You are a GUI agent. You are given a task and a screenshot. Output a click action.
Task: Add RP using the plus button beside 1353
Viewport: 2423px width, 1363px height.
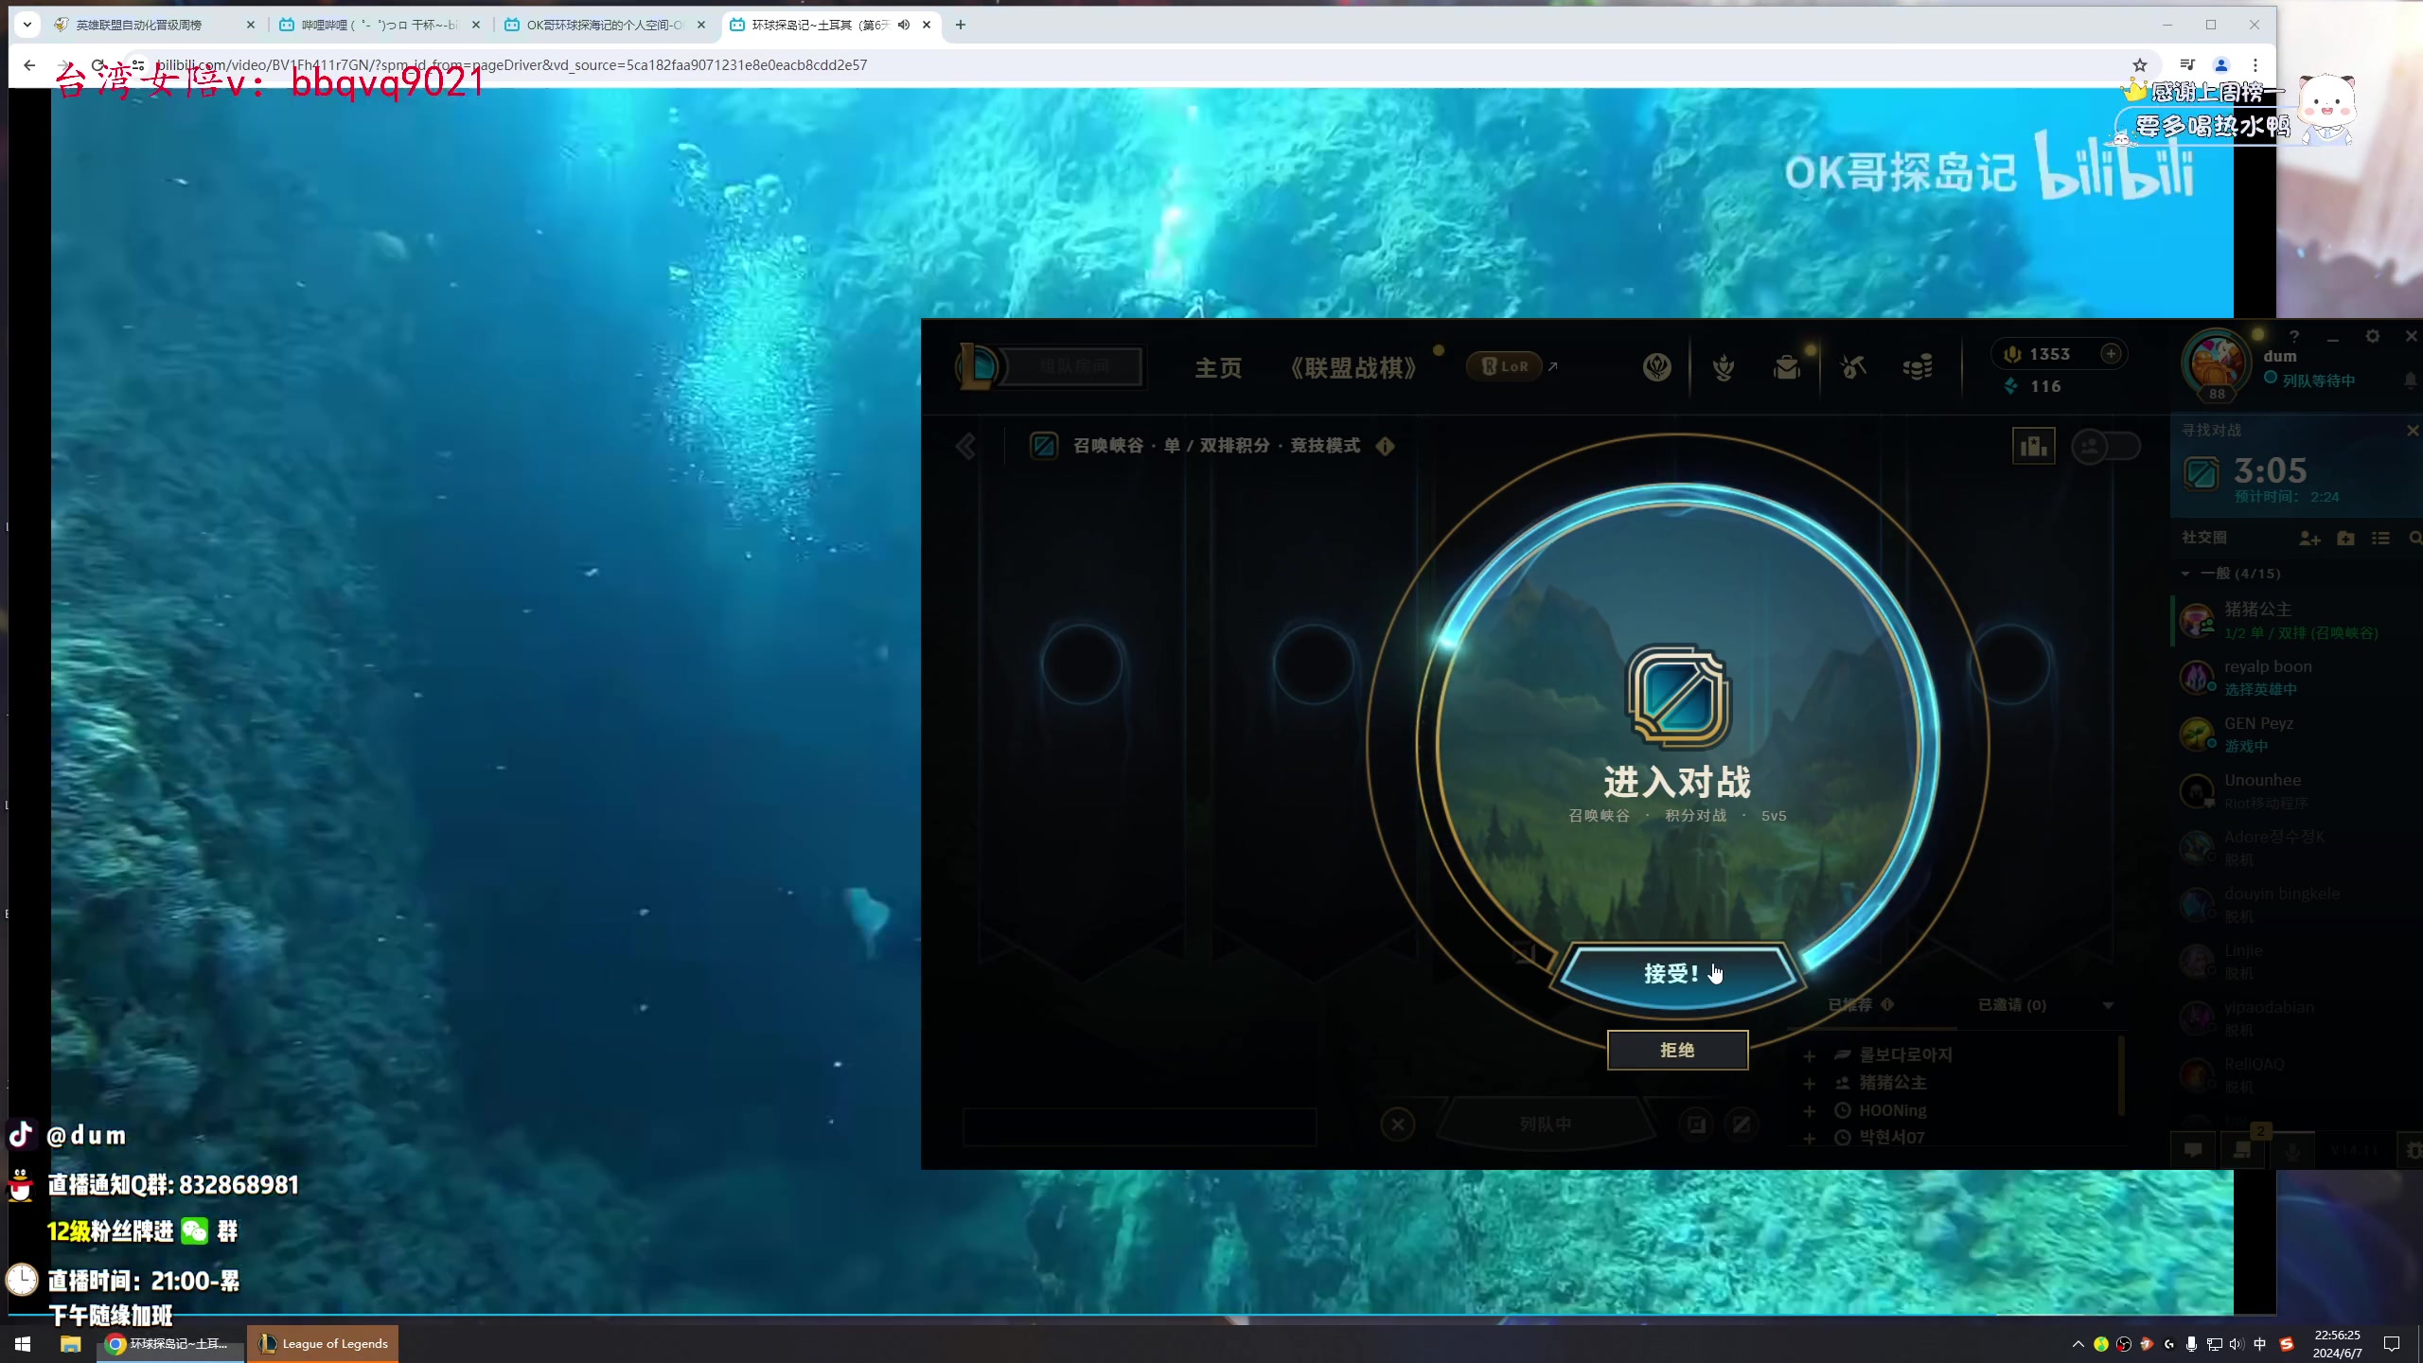2111,354
